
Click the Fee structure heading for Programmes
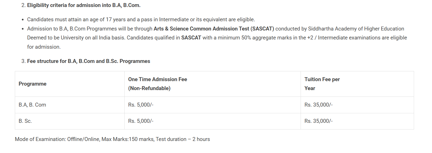(89, 61)
